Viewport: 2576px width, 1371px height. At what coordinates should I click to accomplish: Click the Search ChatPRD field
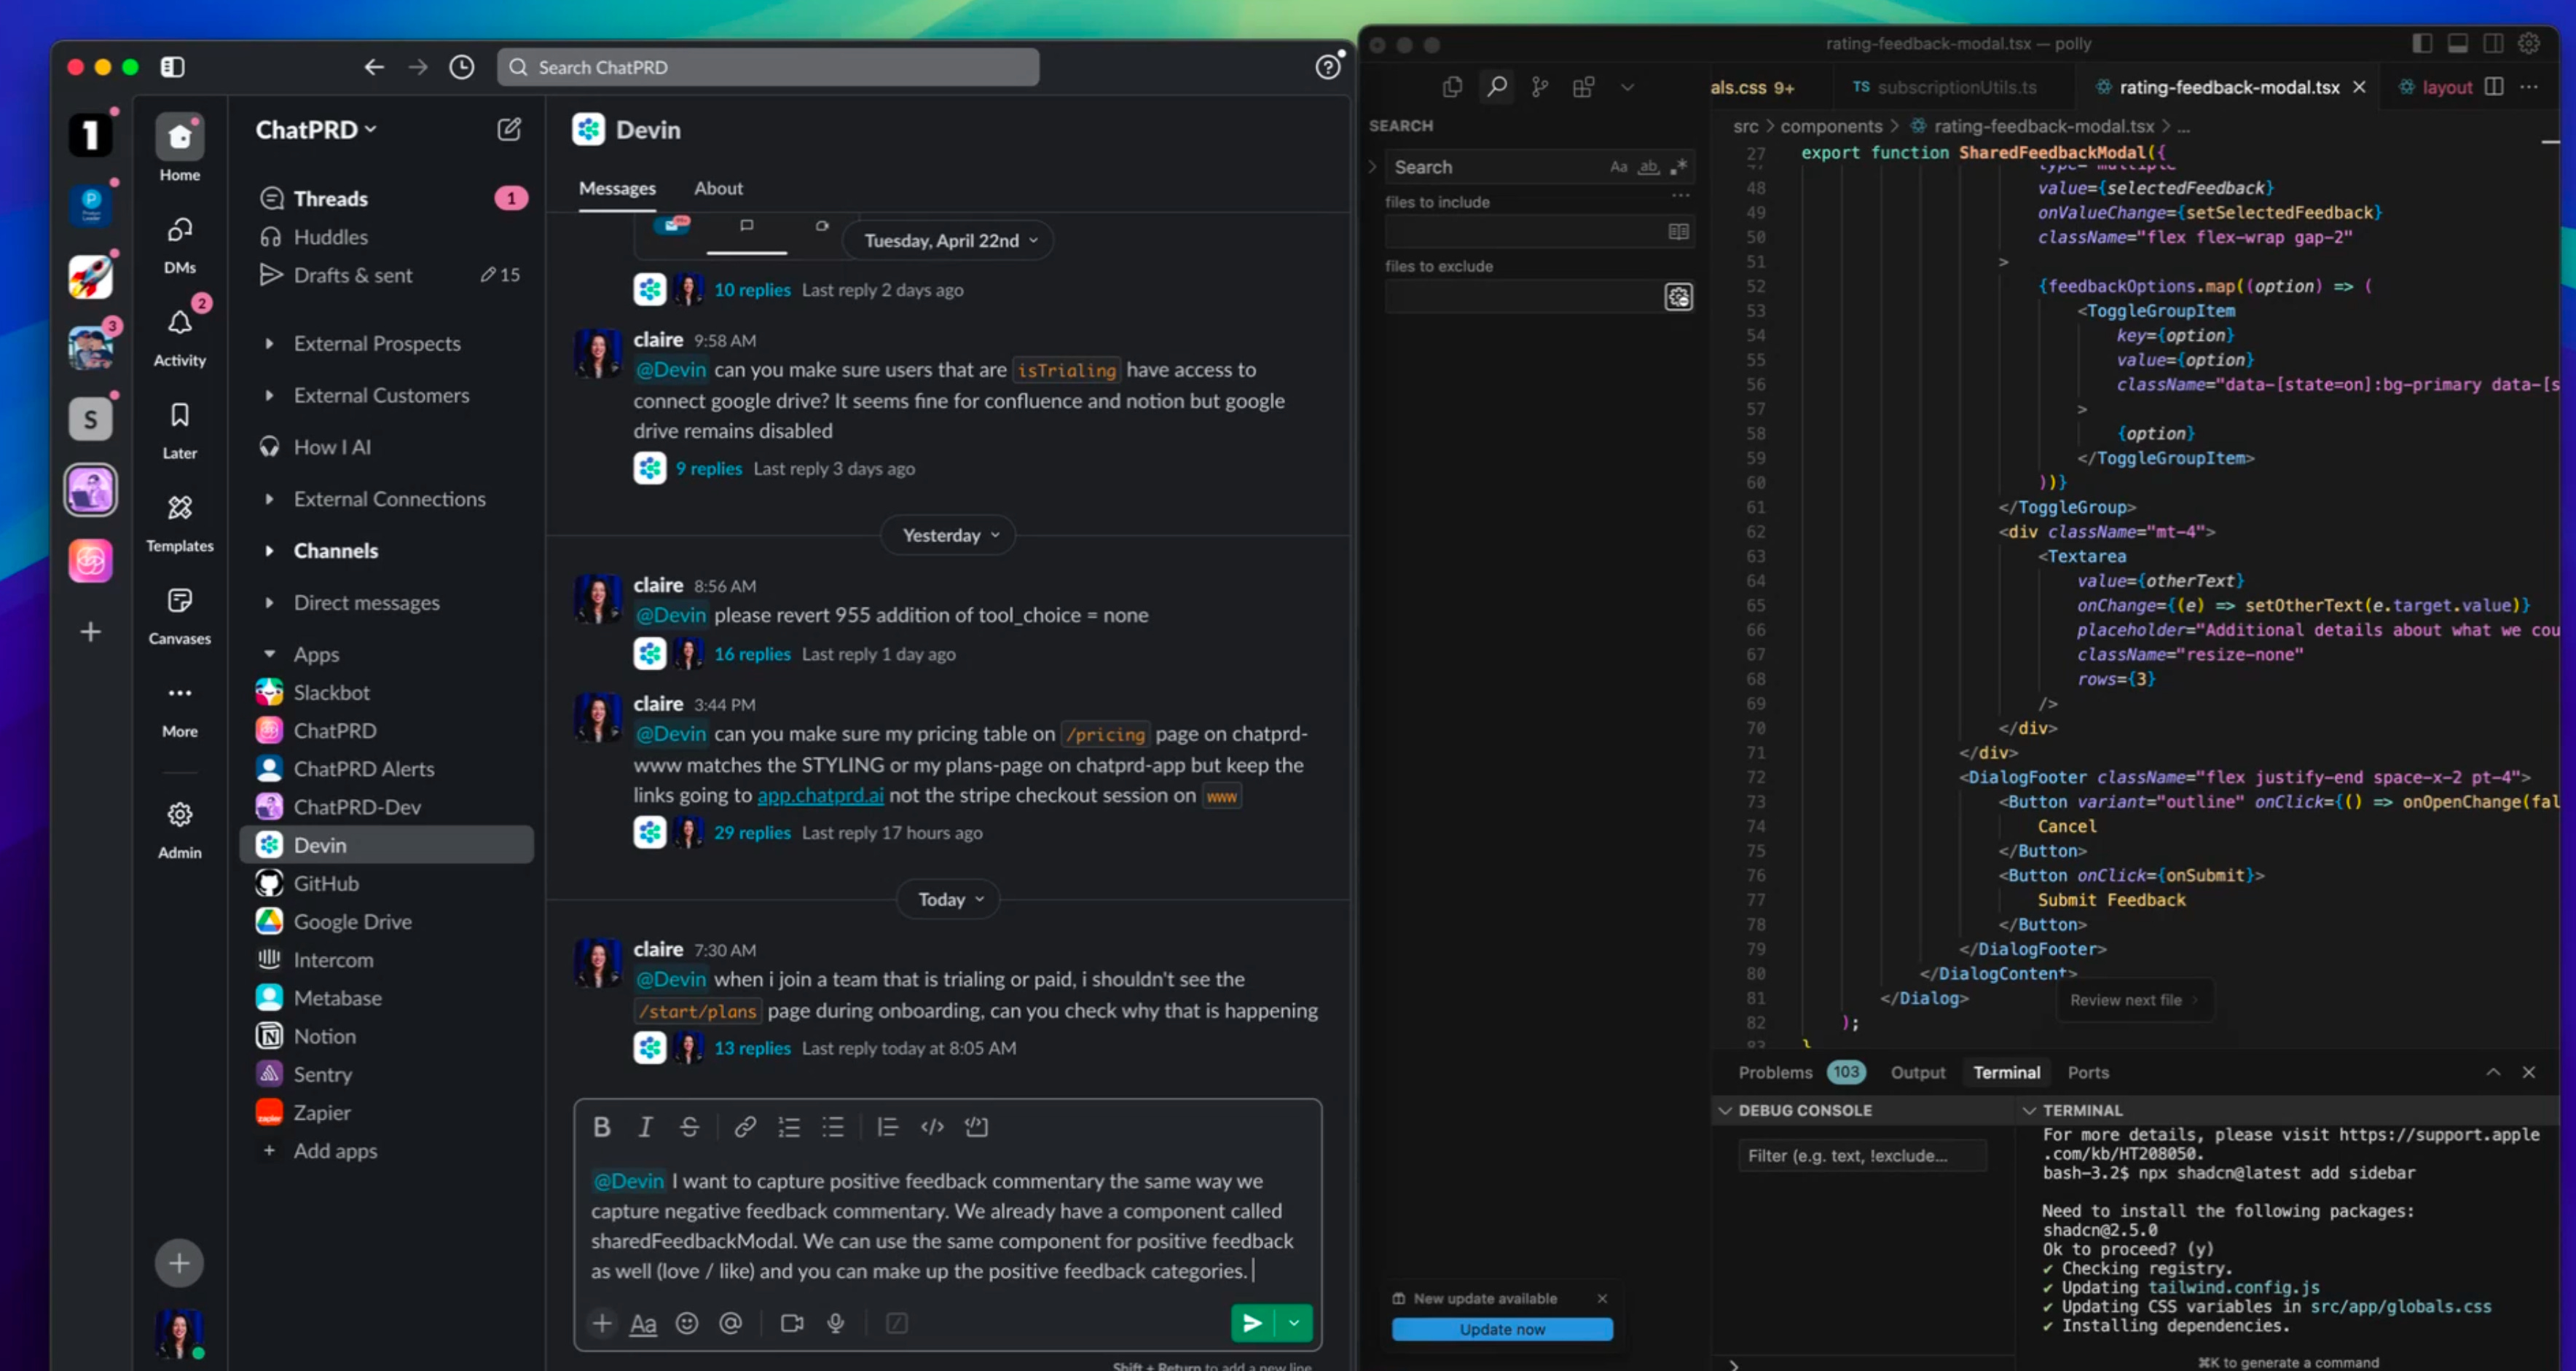[x=768, y=67]
